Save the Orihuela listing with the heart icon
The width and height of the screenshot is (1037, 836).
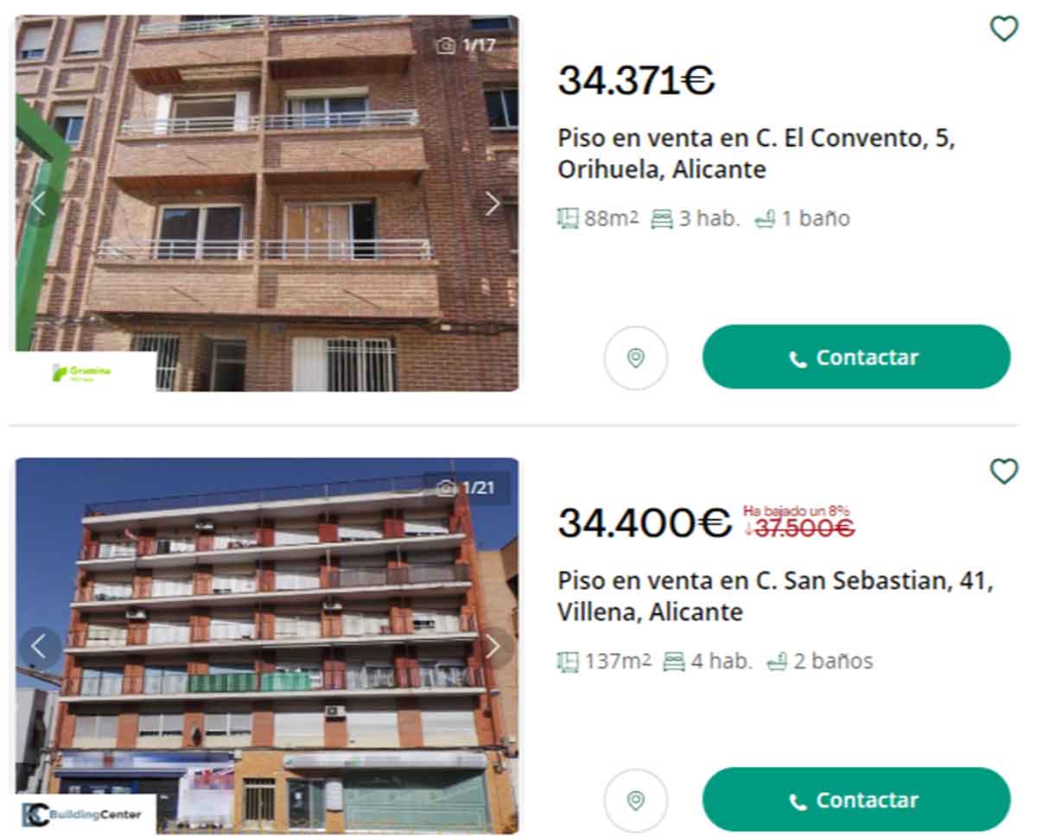point(1003,29)
